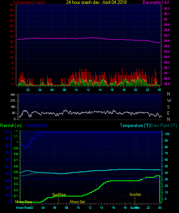Select the Rainfall (.in) legend label
The height and width of the screenshot is (213, 179).
pos(11,125)
